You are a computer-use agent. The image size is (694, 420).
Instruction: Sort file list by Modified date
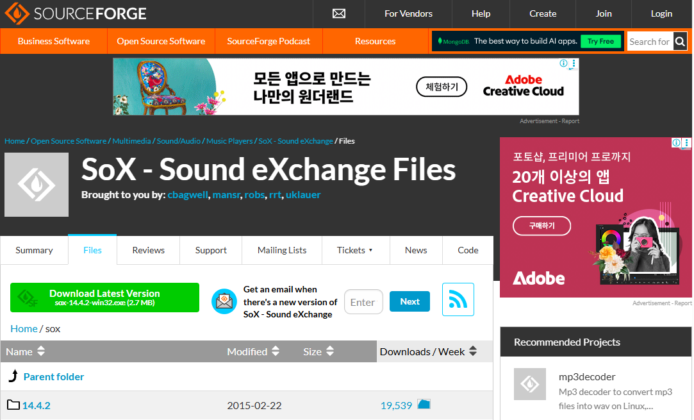point(253,352)
